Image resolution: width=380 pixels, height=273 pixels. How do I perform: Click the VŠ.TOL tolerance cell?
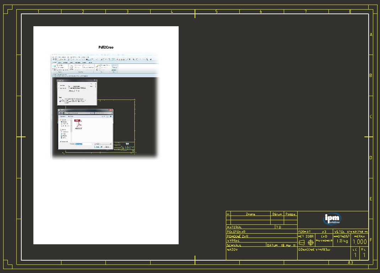pyautogui.click(x=351, y=232)
